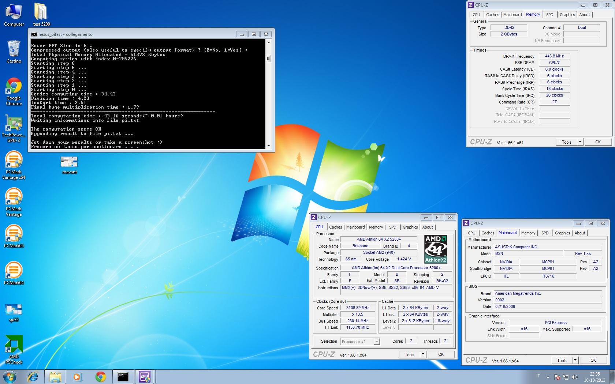The height and width of the screenshot is (384, 615).
Task: Click the AMD Athlon X2 logo image
Action: (436, 249)
